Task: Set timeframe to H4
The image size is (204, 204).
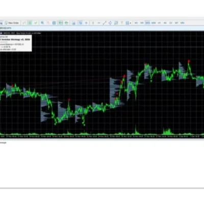Action: tap(165, 23)
